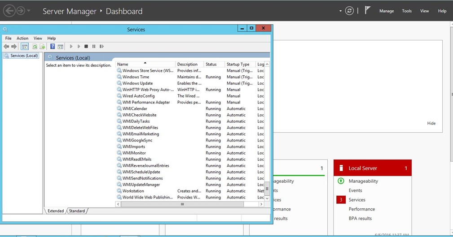The width and height of the screenshot is (453, 237).
Task: Click gear icon beside WMJMonitor
Action: click(119, 153)
